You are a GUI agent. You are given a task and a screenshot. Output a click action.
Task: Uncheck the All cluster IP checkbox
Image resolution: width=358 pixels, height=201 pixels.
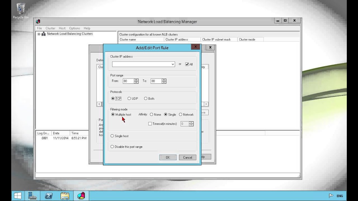187,64
